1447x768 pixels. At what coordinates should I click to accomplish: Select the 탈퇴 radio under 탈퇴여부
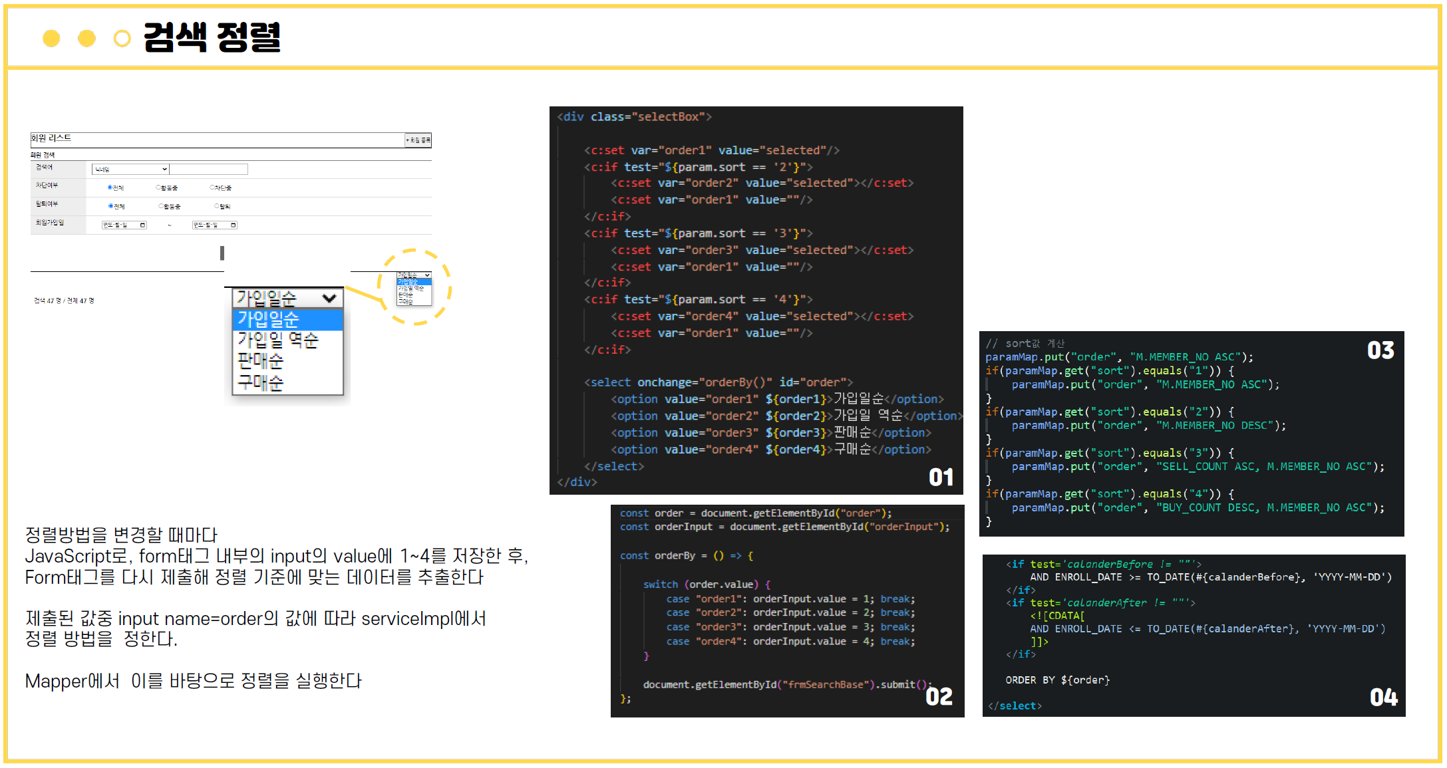tap(216, 206)
